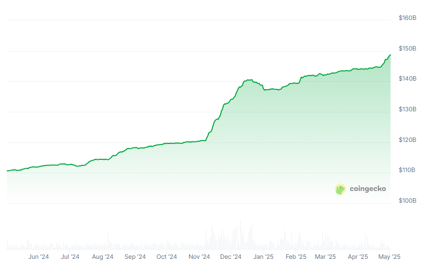
Task: Select the Nov '24 axis label
Action: pyautogui.click(x=199, y=257)
